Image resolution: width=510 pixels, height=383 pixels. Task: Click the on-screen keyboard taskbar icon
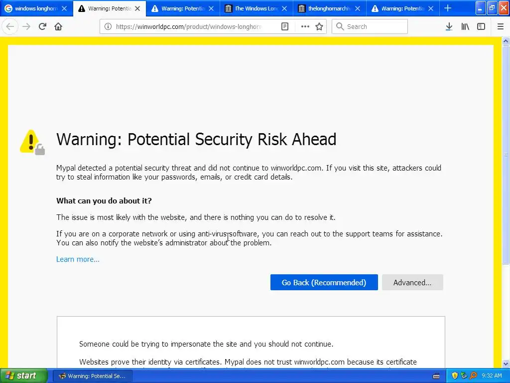point(436,376)
